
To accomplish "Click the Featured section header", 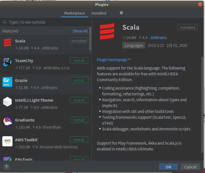I will coord(10,31).
